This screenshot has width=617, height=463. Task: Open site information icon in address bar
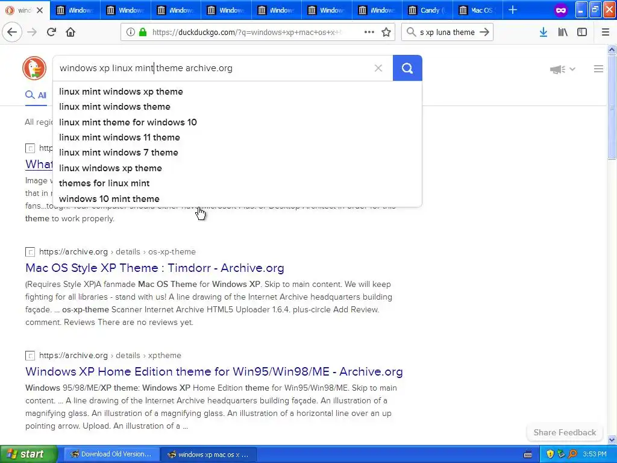point(130,33)
